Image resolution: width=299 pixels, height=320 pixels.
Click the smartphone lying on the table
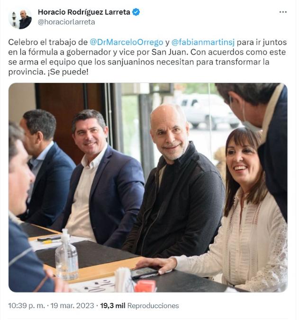pyautogui.click(x=145, y=272)
